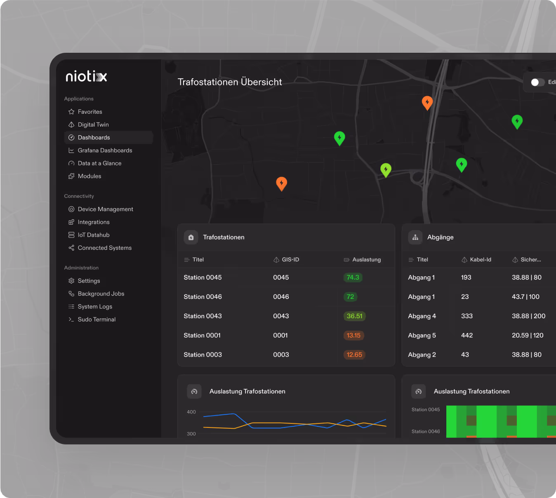The width and height of the screenshot is (556, 498).
Task: Click the top-right green station map pin
Action: pyautogui.click(x=517, y=122)
